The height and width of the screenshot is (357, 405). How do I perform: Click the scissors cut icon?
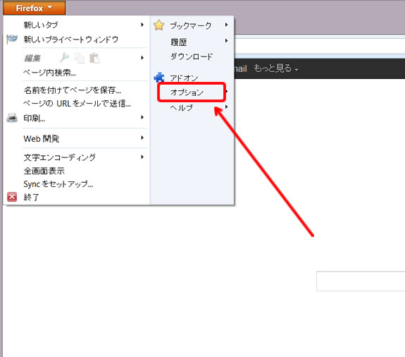64,58
